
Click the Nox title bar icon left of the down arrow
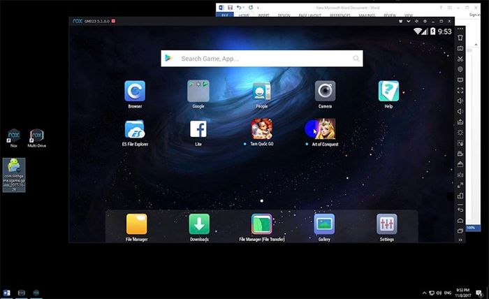400,21
